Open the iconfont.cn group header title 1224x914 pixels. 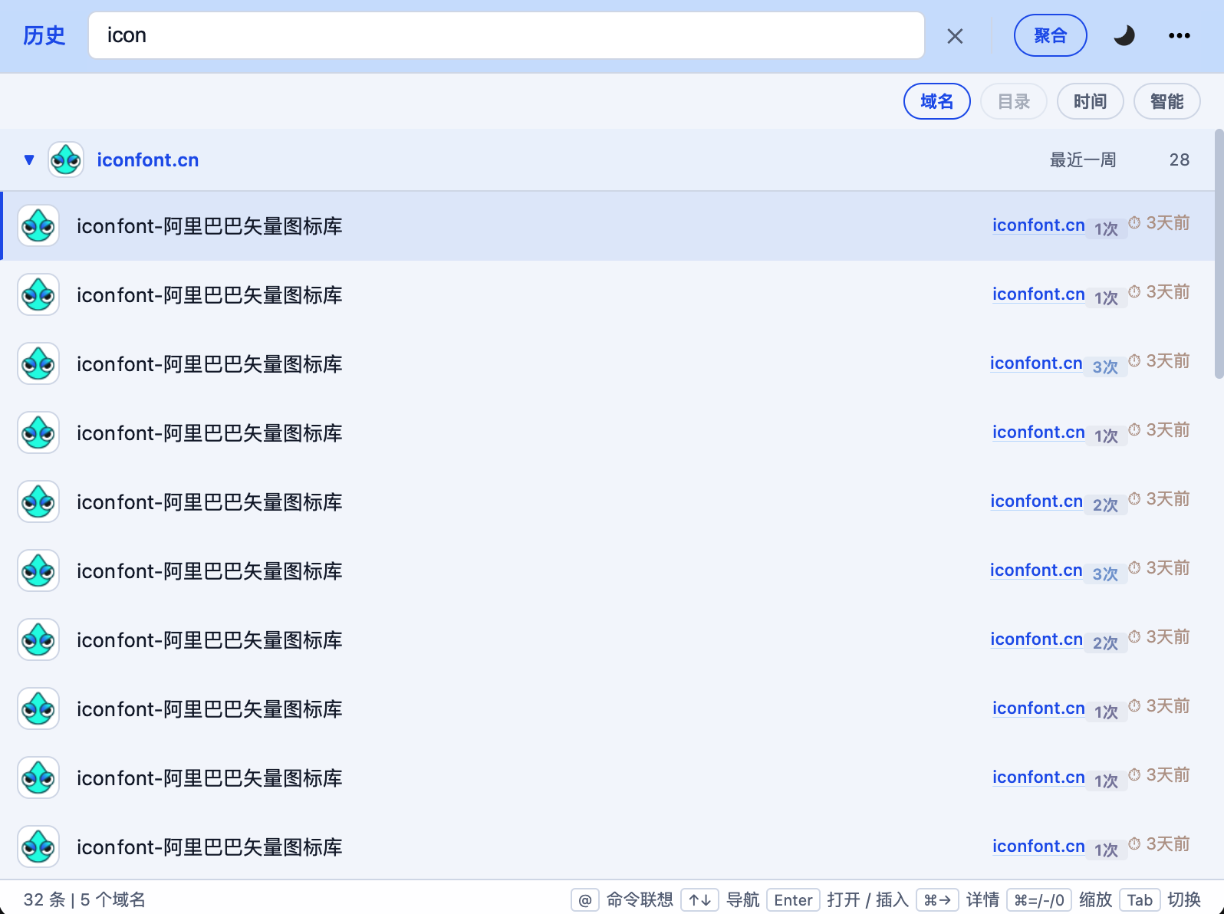click(x=147, y=159)
